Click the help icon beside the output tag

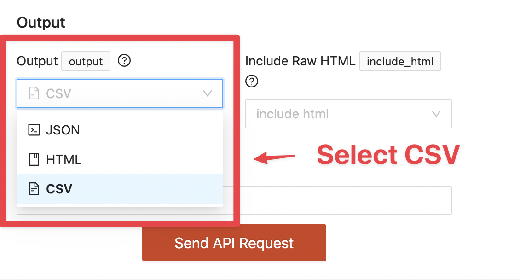click(x=124, y=61)
